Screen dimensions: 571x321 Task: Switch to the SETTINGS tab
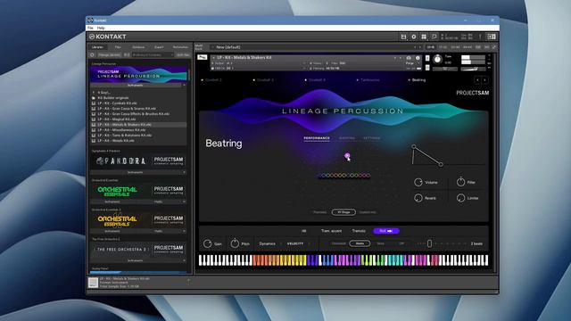tap(371, 138)
